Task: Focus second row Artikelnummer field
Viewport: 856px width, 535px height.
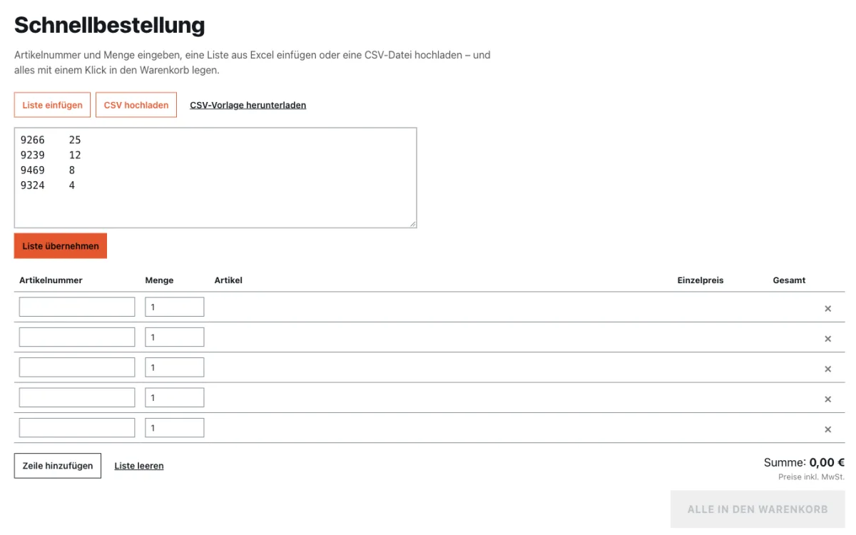Action: (77, 337)
